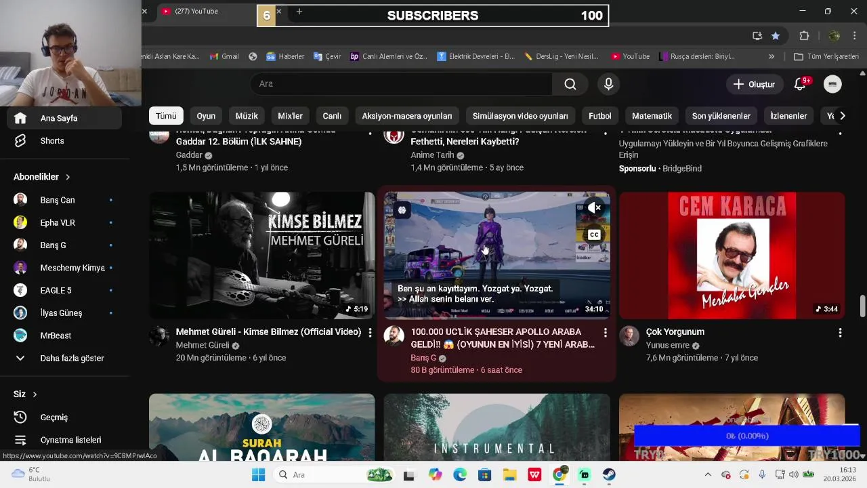Play the Kimse Bilmez video thumbnail

(x=261, y=256)
